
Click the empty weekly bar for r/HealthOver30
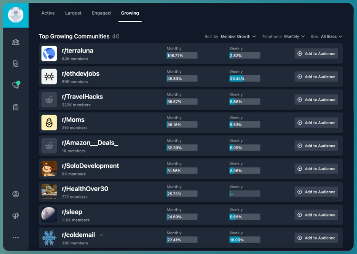245,194
